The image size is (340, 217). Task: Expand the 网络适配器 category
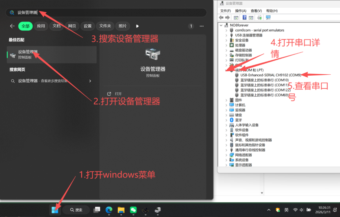pyautogui.click(x=226, y=155)
